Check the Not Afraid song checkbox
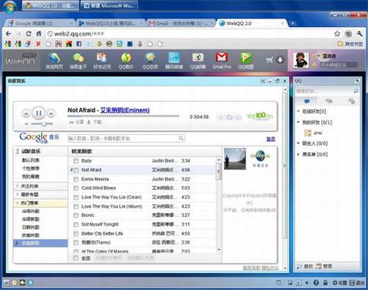The width and height of the screenshot is (368, 290). (x=76, y=170)
